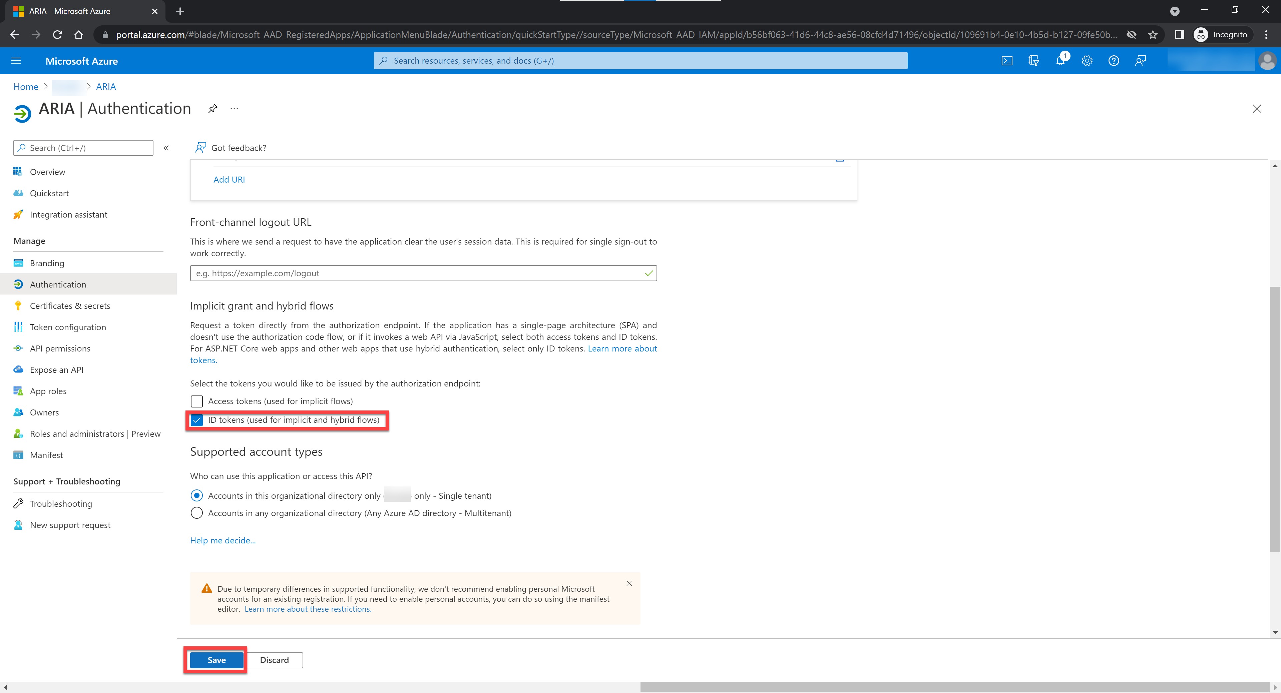Pin the ARIA Authentication blade

pos(213,108)
